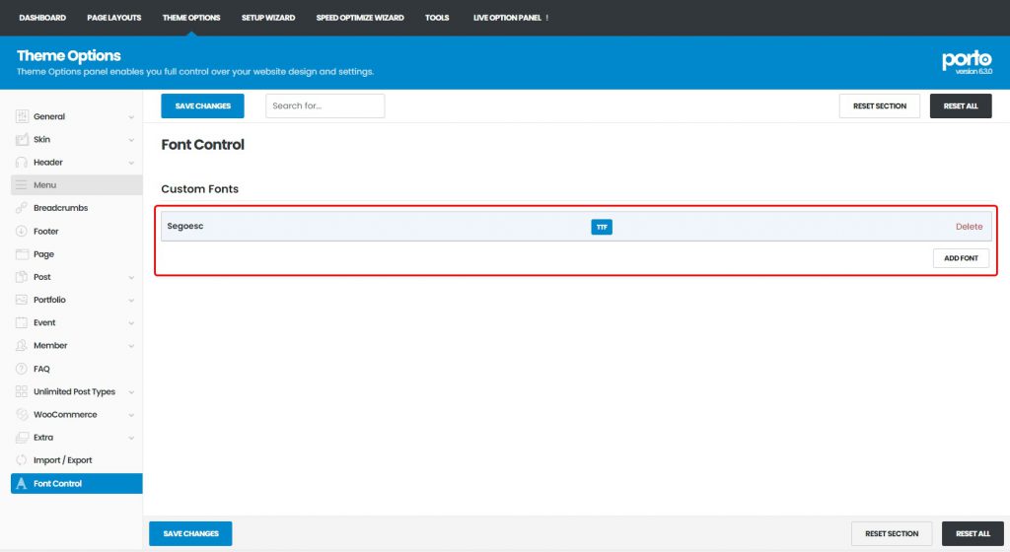Open the Setup Wizard tab
This screenshot has height=552, width=1010.
[x=268, y=18]
